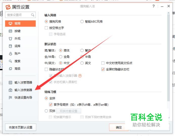The image size is (175, 136).
Task: Click the Sogou logo icon in title bar
Action: pos(8,7)
